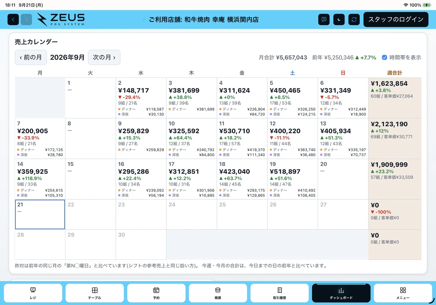Viewport: 436px width, 305px height.
Task: Click the battery icon in status bar
Action: (427, 5)
